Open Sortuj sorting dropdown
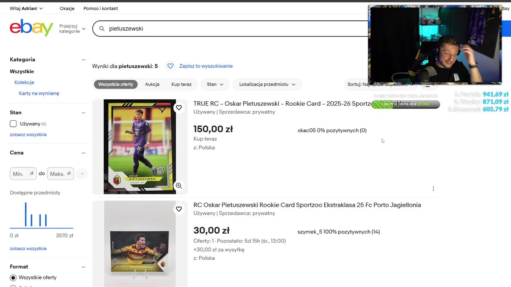Viewport: 511px width, 287px height. coord(380,85)
